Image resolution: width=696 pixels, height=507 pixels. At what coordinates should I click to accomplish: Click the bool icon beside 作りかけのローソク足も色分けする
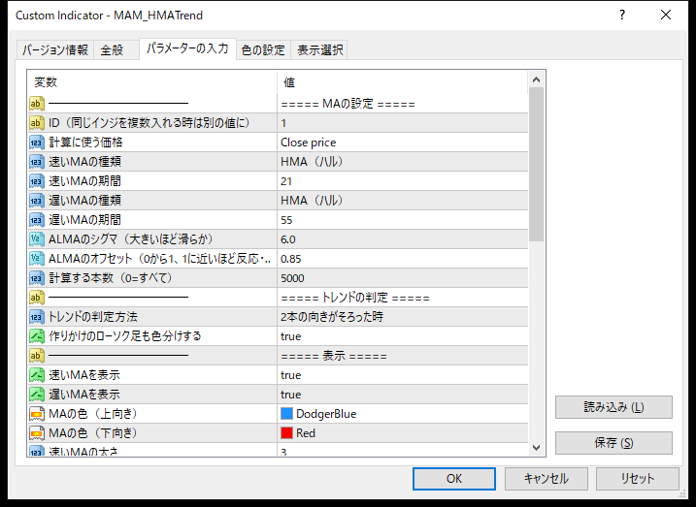click(37, 336)
